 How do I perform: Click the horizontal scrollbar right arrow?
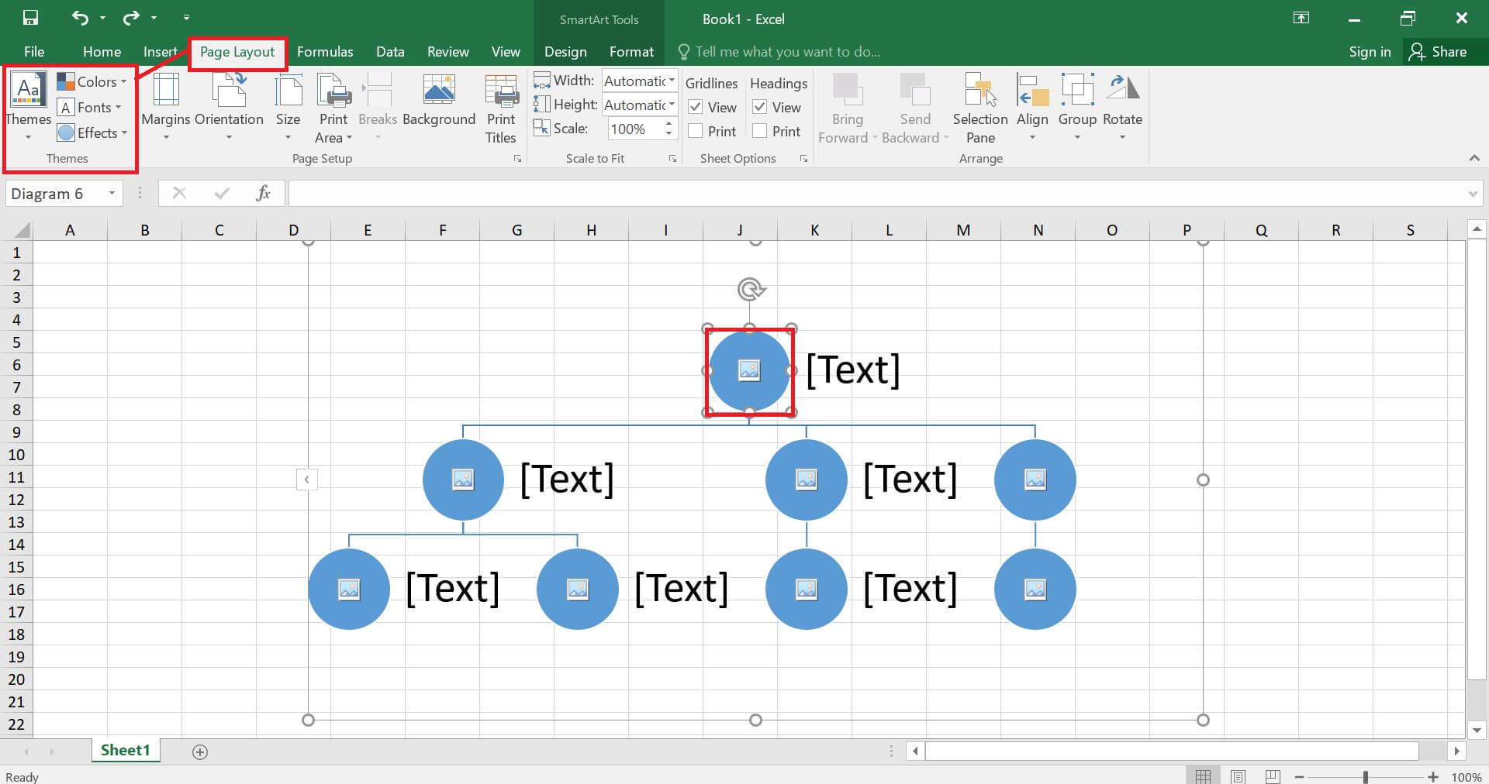(x=1456, y=751)
